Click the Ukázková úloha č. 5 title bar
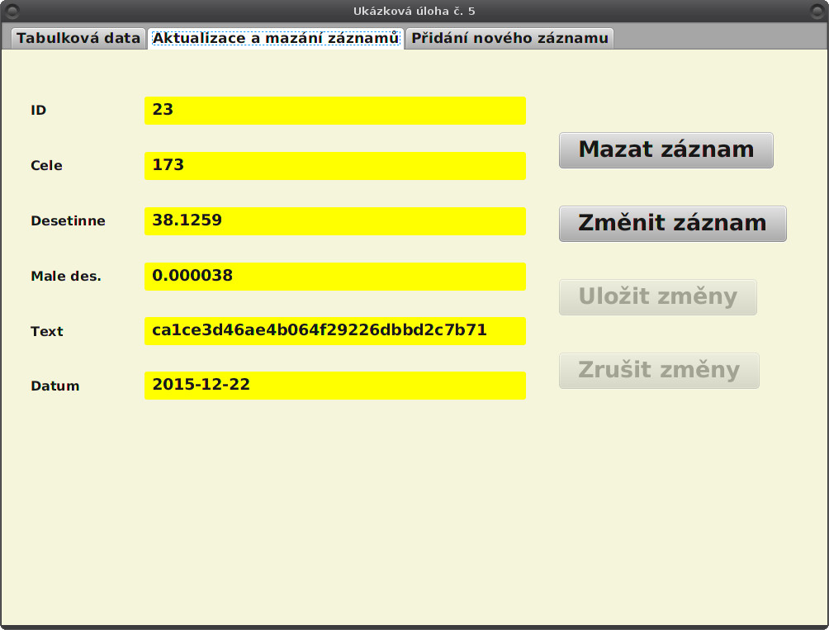829x630 pixels. pyautogui.click(x=414, y=11)
